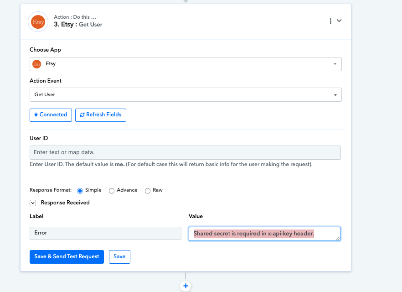Image resolution: width=402 pixels, height=292 pixels.
Task: Click the refresh icon on Refresh Fields
Action: (x=82, y=115)
